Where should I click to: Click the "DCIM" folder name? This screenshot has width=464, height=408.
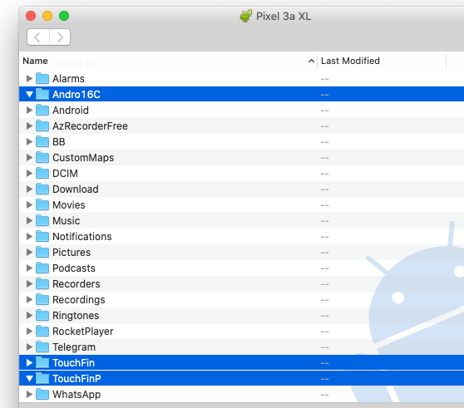pyautogui.click(x=65, y=173)
